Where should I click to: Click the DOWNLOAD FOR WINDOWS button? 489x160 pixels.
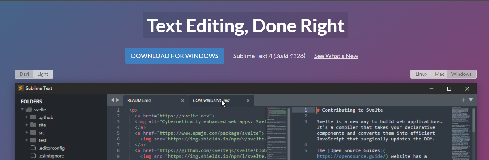click(175, 56)
